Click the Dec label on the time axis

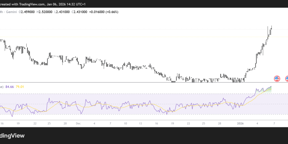click(78, 123)
